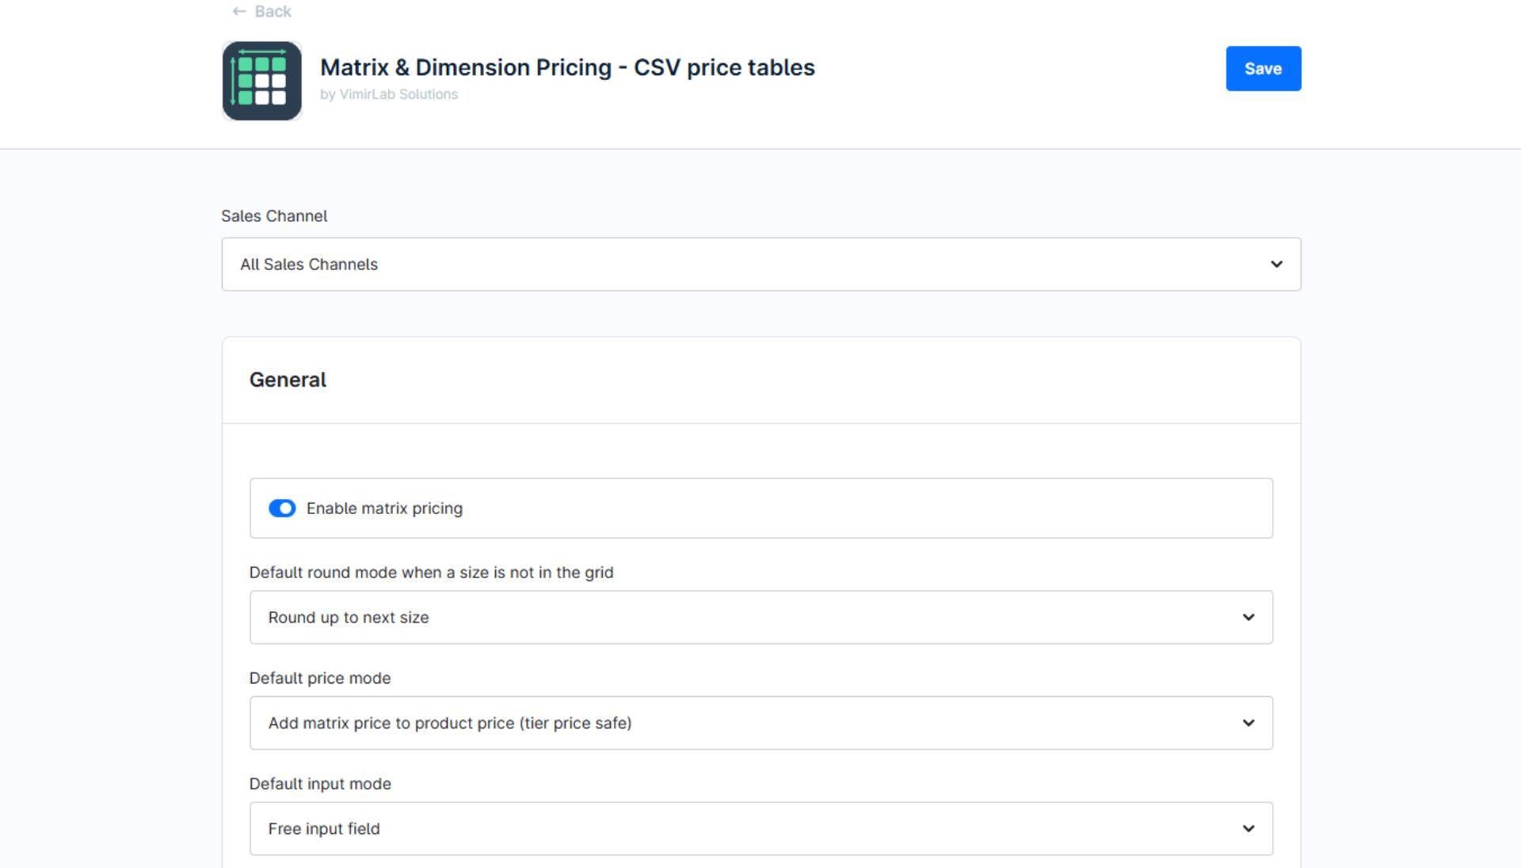The width and height of the screenshot is (1521, 868).
Task: Save the plugin configuration
Action: (x=1263, y=69)
